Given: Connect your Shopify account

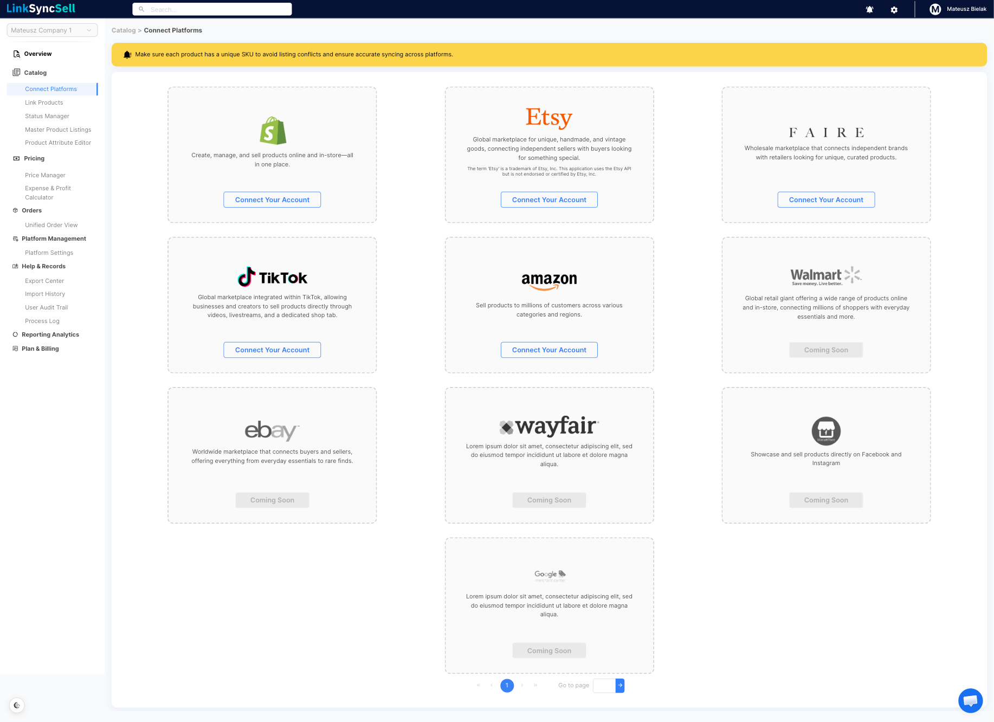Looking at the screenshot, I should [x=272, y=199].
